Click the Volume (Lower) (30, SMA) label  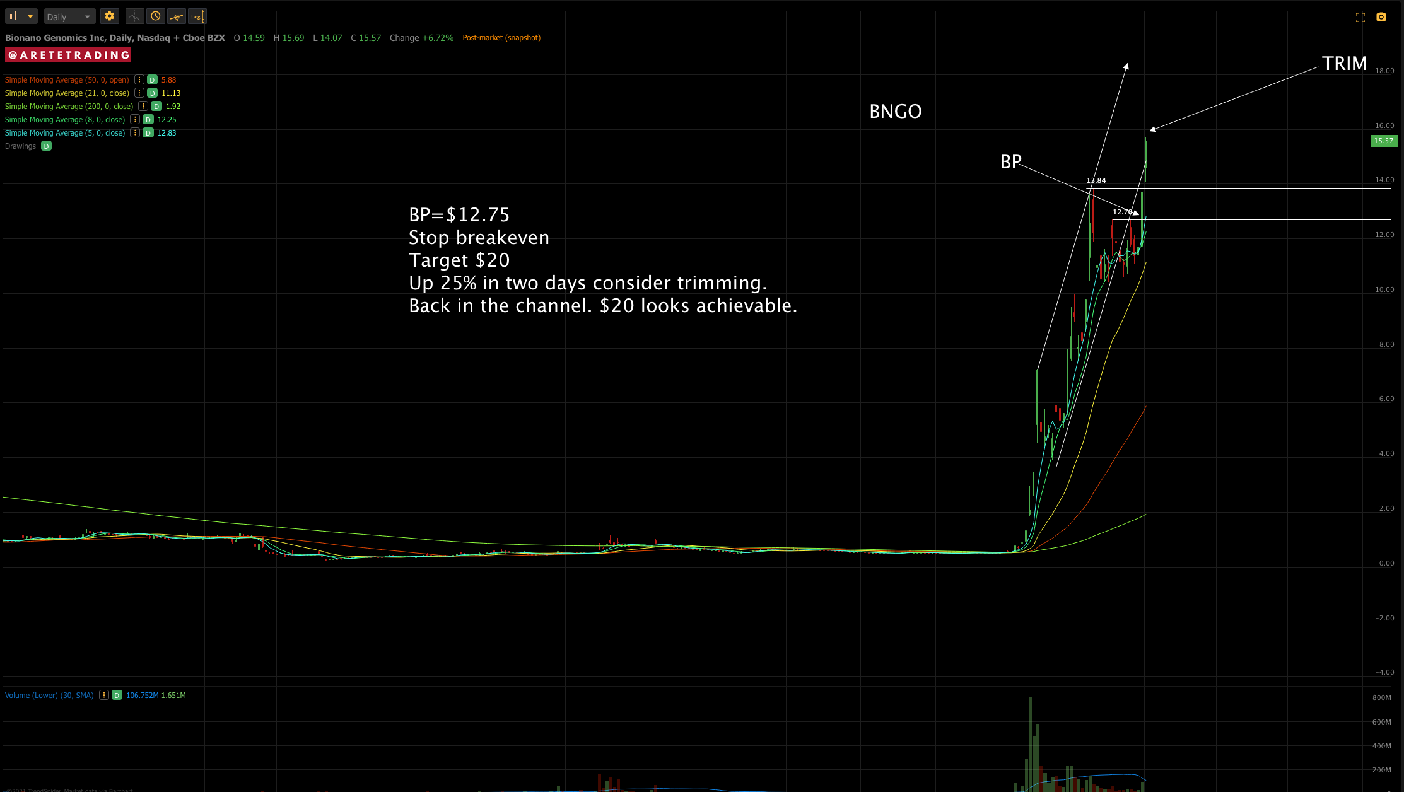click(49, 696)
